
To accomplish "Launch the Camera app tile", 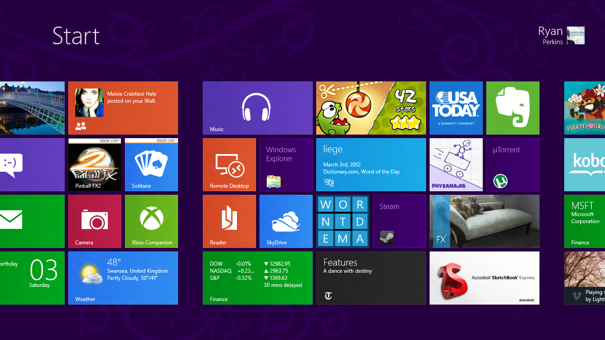I will 95,221.
